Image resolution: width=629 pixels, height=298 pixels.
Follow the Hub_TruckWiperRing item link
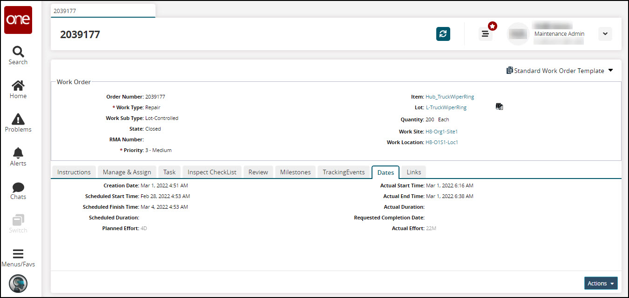click(x=449, y=97)
